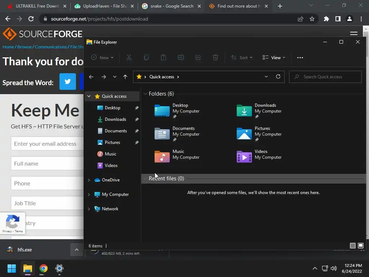Open a new Chrome tab
This screenshot has height=277, width=369.
pyautogui.click(x=280, y=6)
